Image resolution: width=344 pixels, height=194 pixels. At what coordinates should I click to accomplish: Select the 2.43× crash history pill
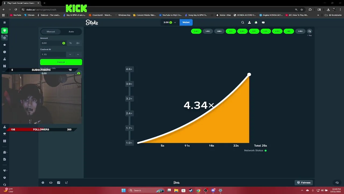coord(196,31)
